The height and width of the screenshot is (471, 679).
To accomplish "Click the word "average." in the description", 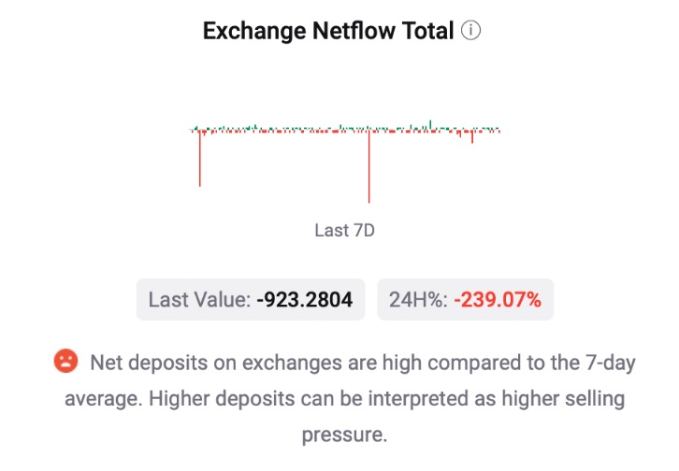I will (100, 398).
